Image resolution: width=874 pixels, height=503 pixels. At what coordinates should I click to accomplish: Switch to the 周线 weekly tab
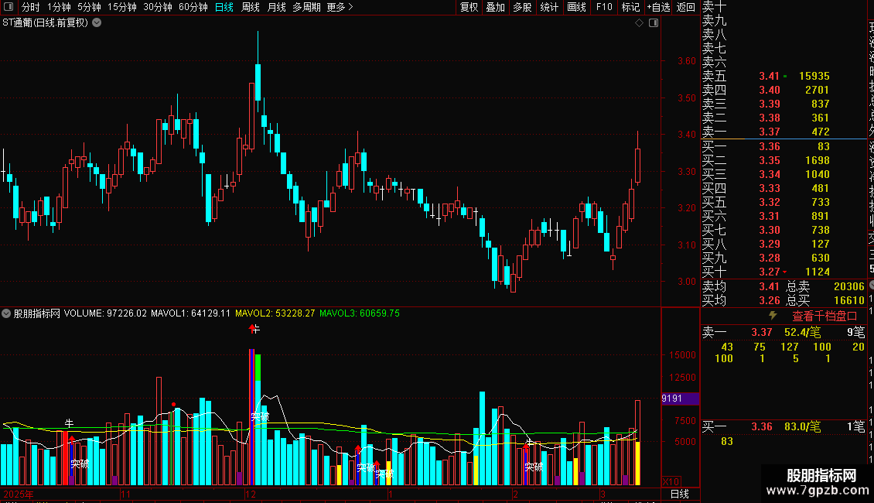tap(251, 7)
